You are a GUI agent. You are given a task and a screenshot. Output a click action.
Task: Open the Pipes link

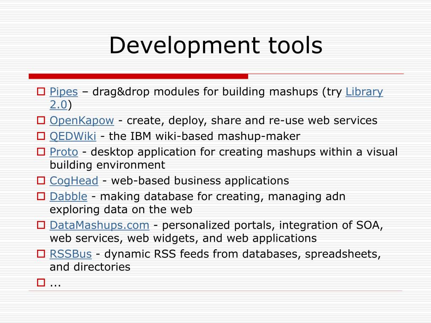pos(64,92)
